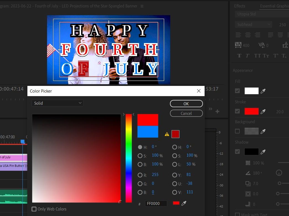Enable Only Web Colors checkbox

click(34, 209)
